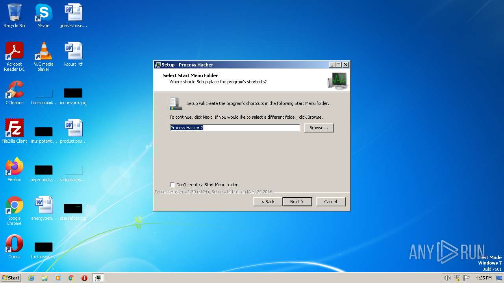Go back with the < Back button
The image size is (504, 283).
click(268, 202)
